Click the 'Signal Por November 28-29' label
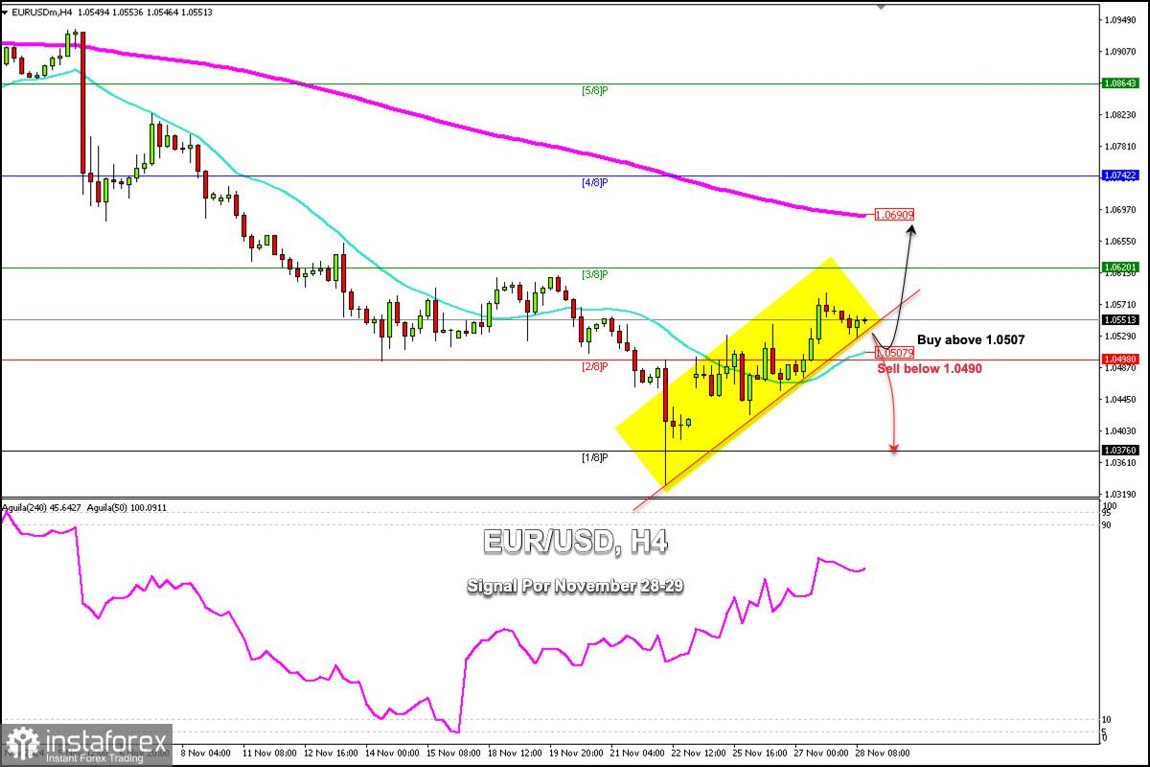The width and height of the screenshot is (1150, 767). click(575, 585)
